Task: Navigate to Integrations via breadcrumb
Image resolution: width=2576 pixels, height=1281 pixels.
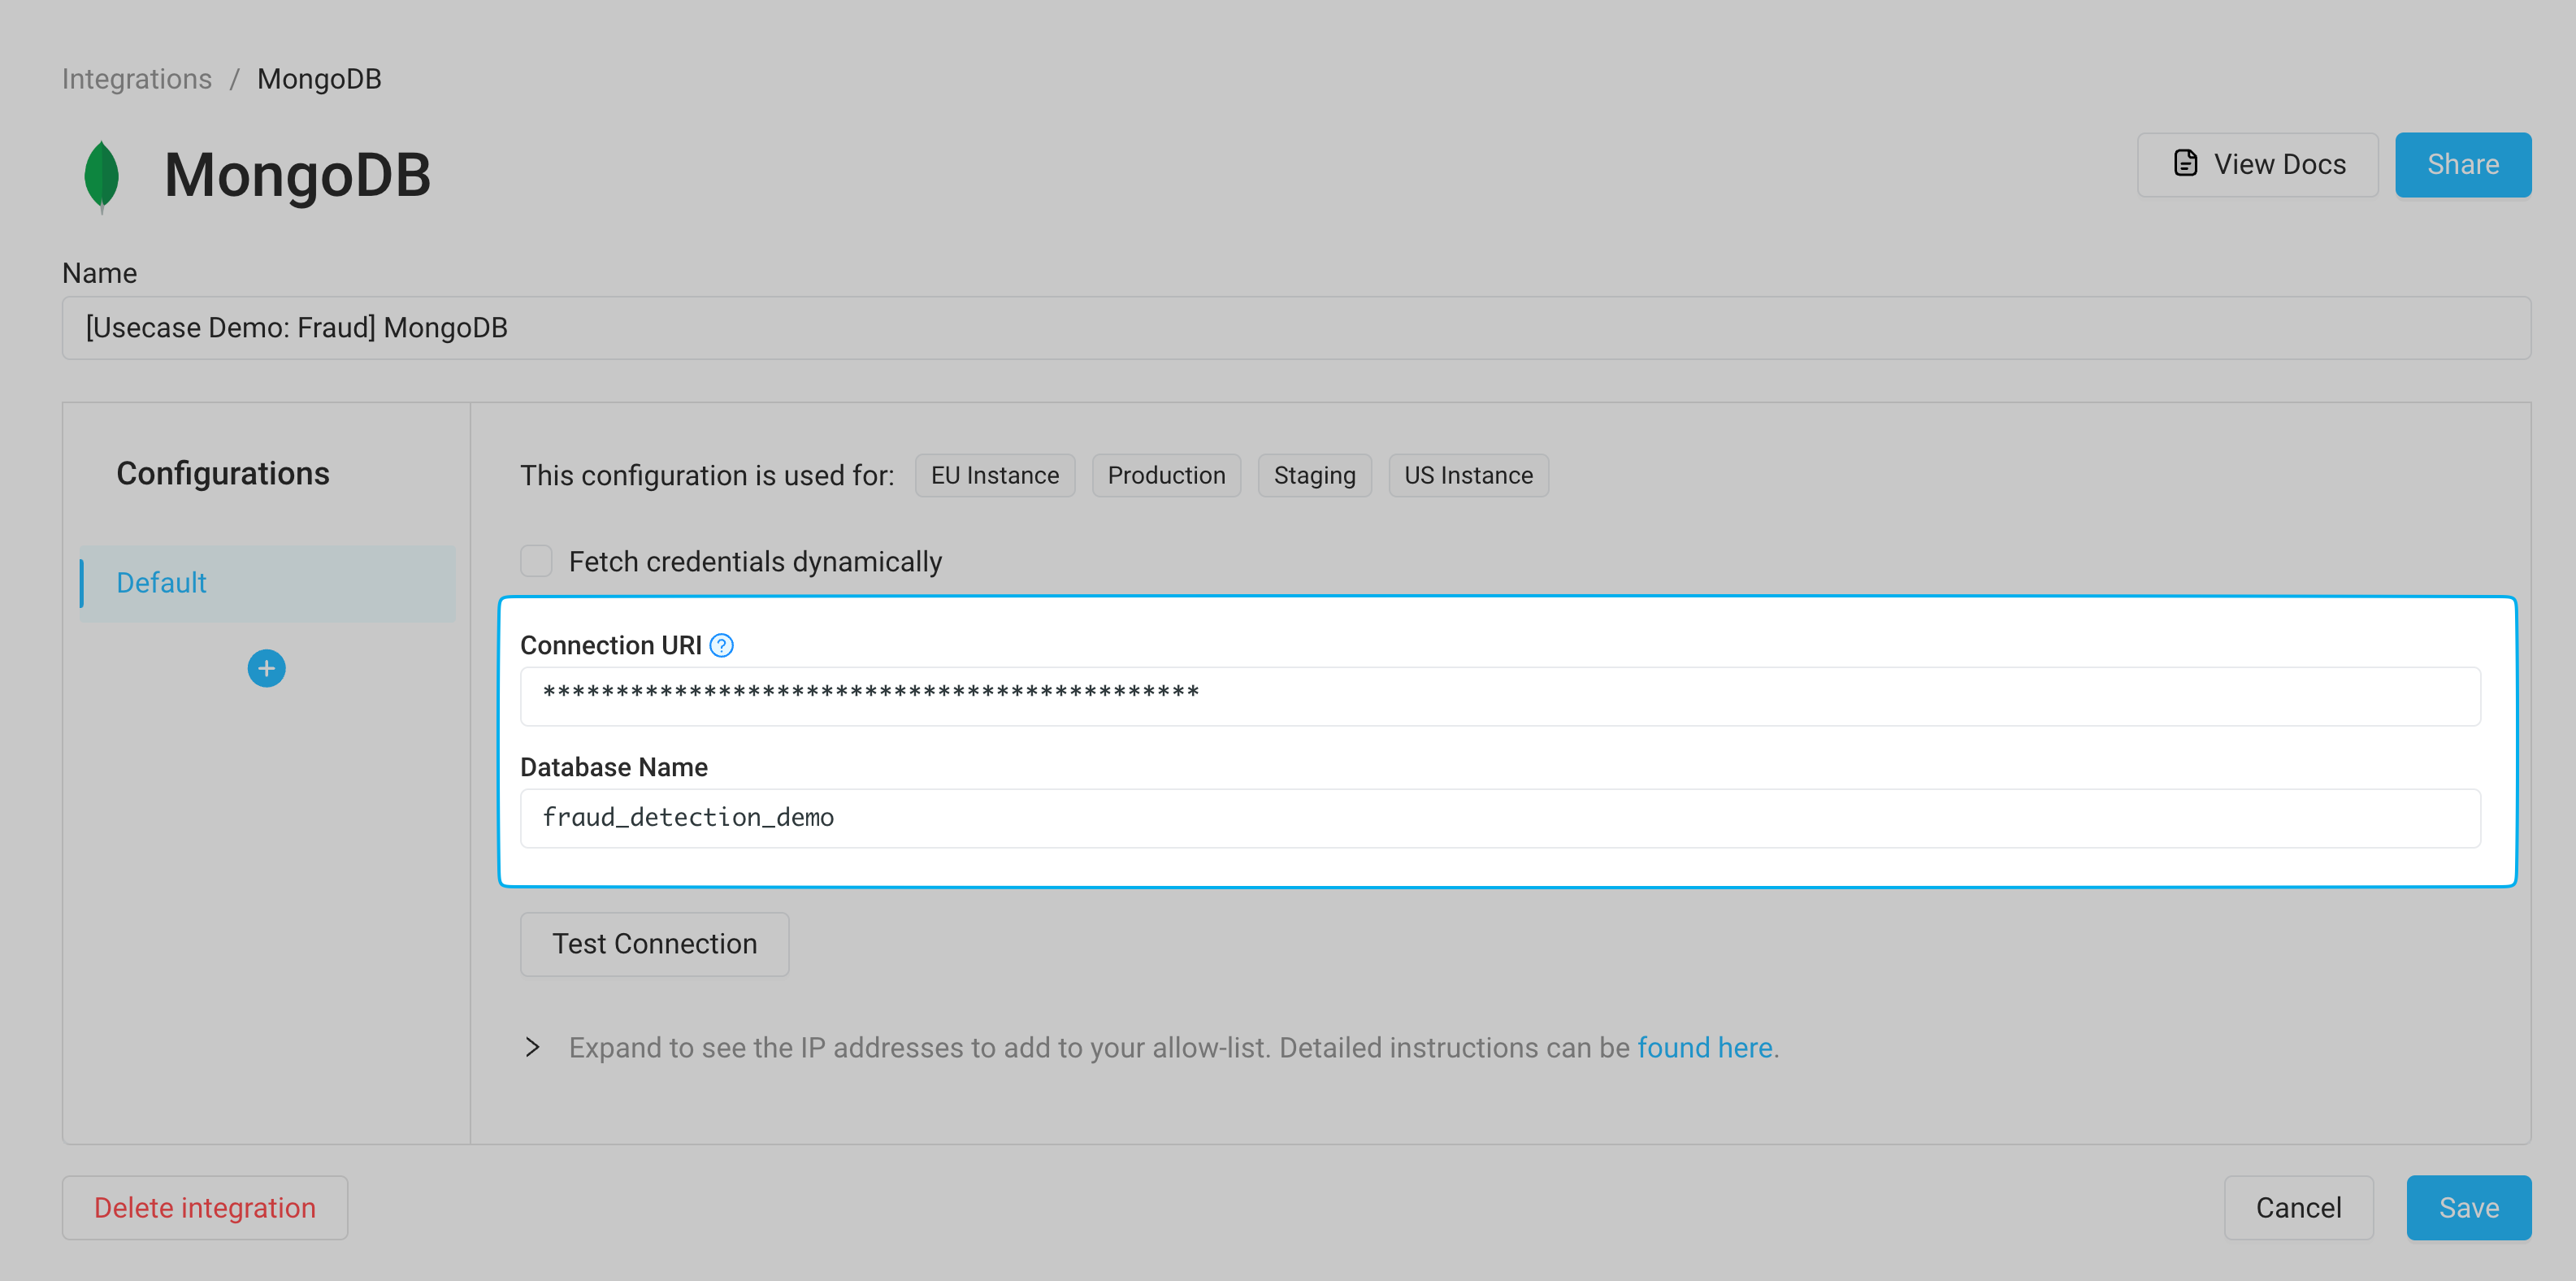Action: point(137,78)
